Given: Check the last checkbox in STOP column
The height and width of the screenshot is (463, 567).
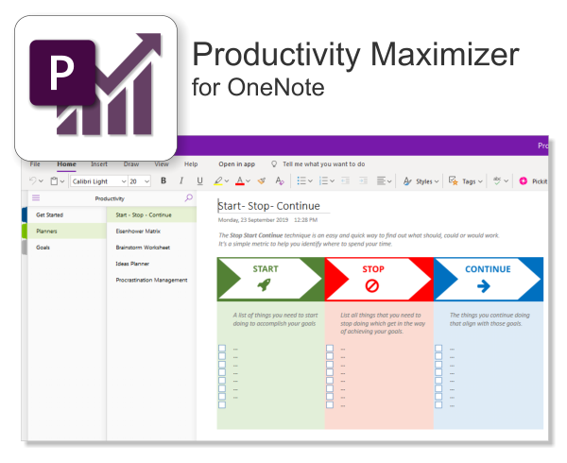Looking at the screenshot, I should (x=330, y=404).
